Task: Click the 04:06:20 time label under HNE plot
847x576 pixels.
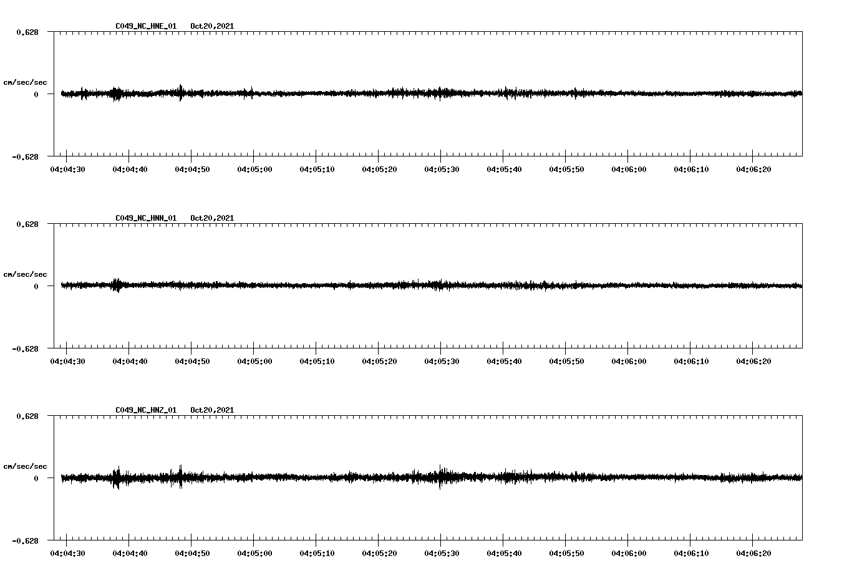Action: pos(753,170)
